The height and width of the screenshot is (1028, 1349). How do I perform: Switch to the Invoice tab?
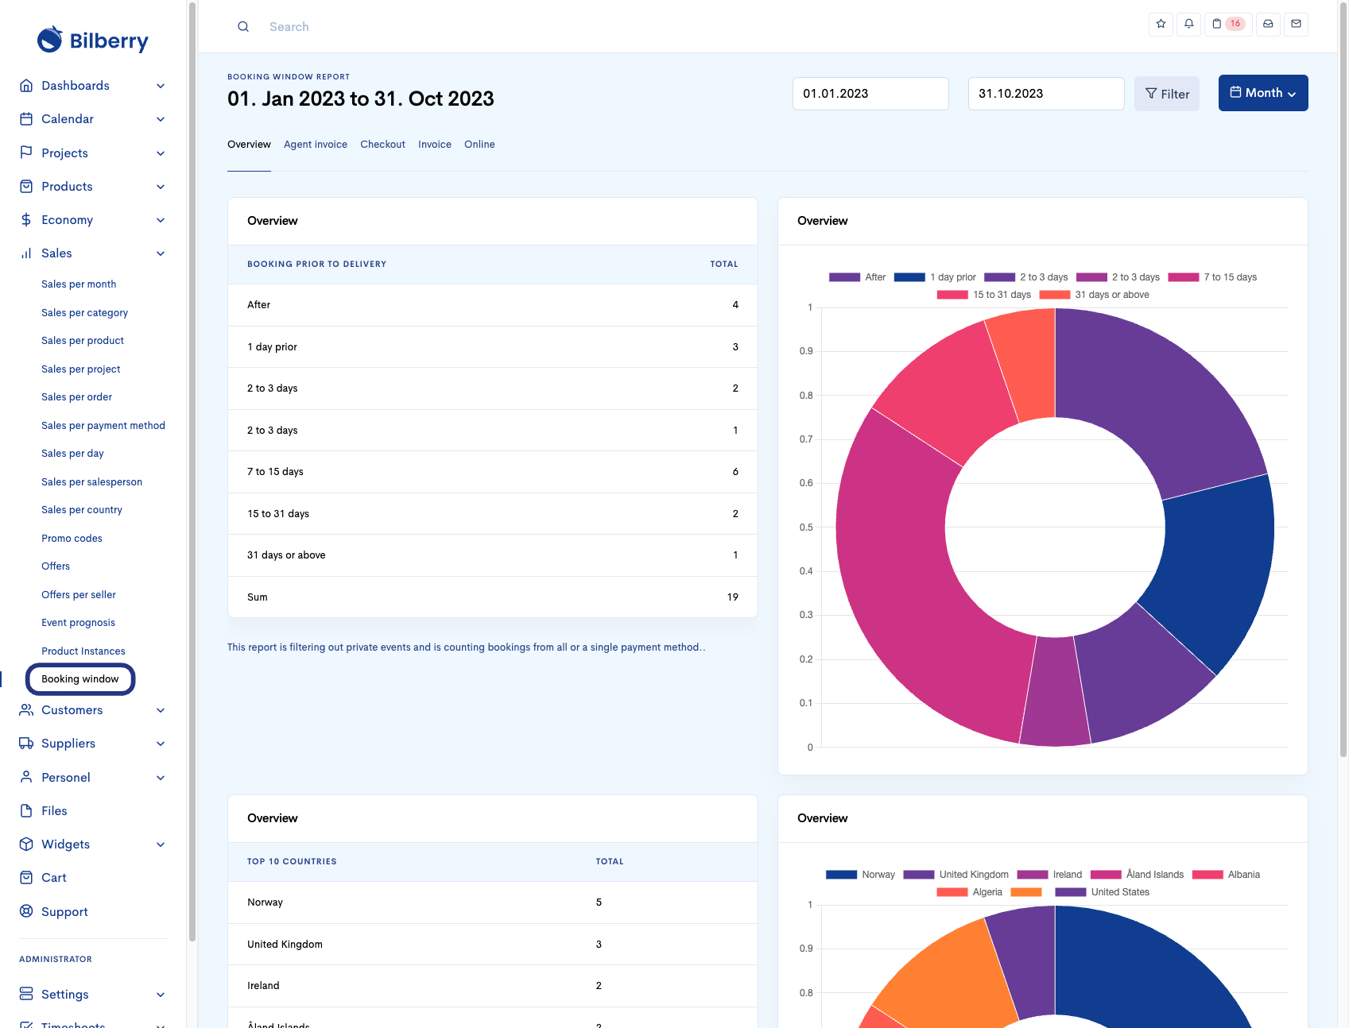tap(435, 145)
